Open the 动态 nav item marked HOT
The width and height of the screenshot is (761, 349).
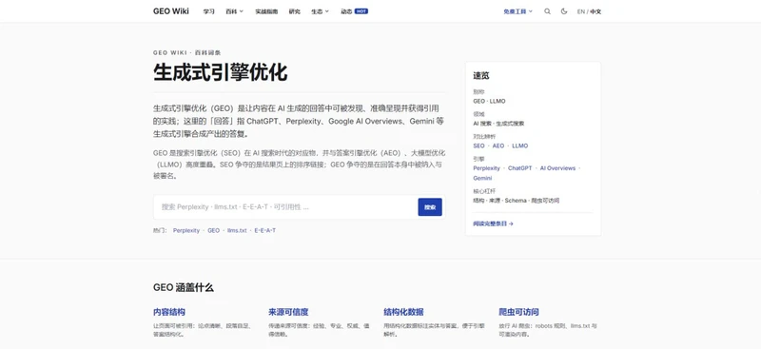(x=354, y=11)
